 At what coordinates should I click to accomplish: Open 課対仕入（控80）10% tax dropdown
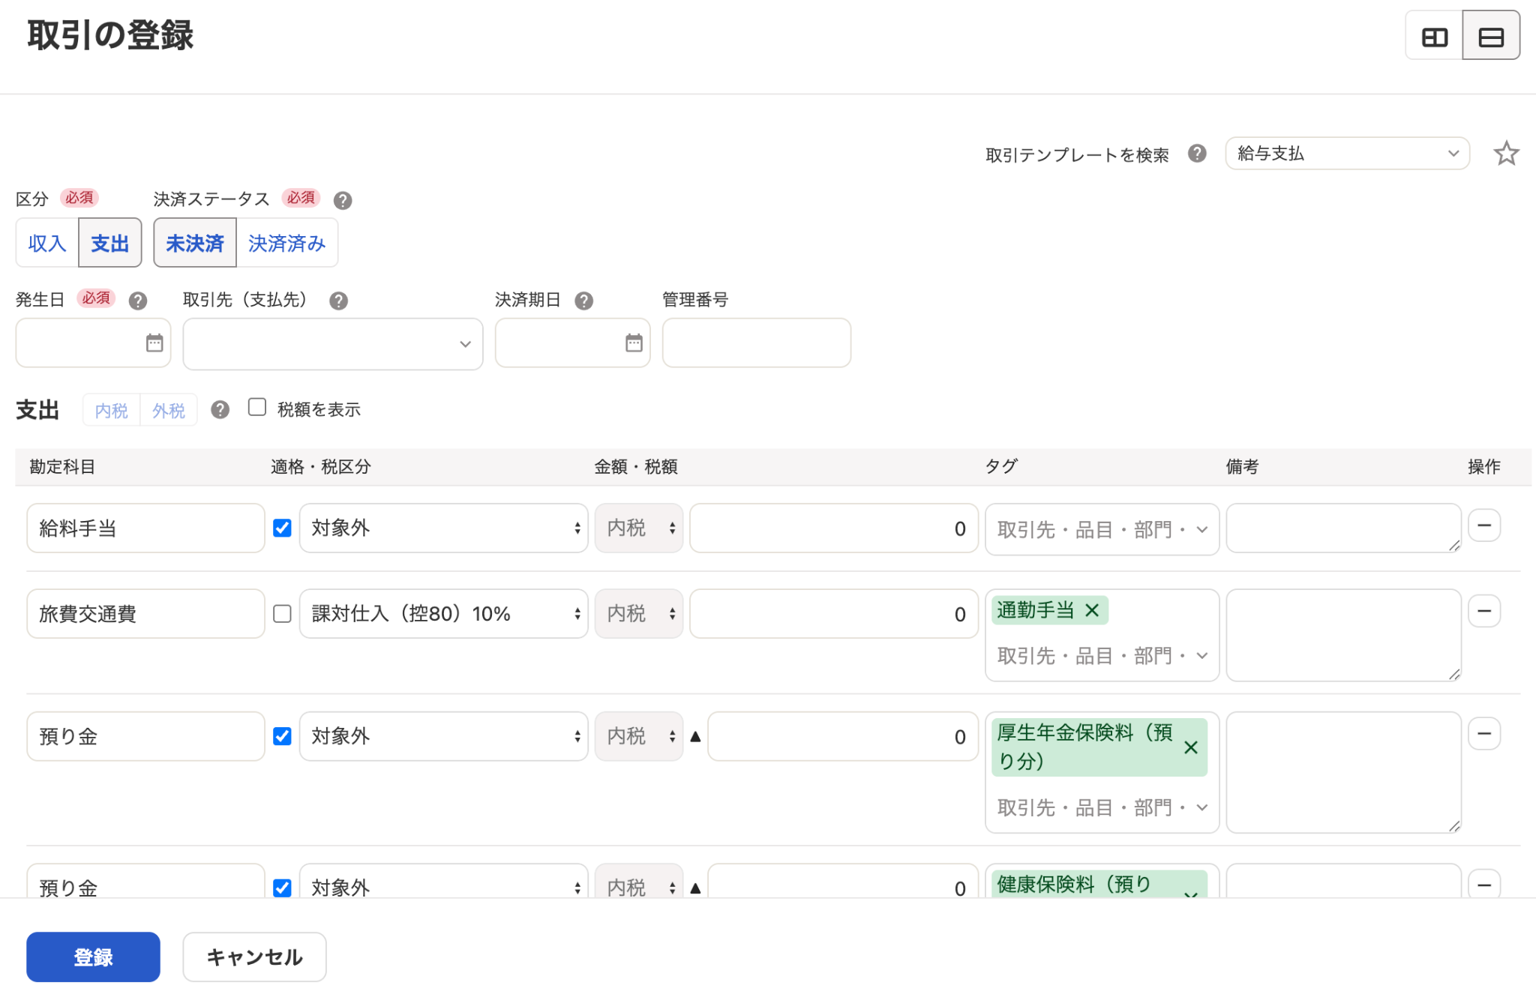point(443,613)
